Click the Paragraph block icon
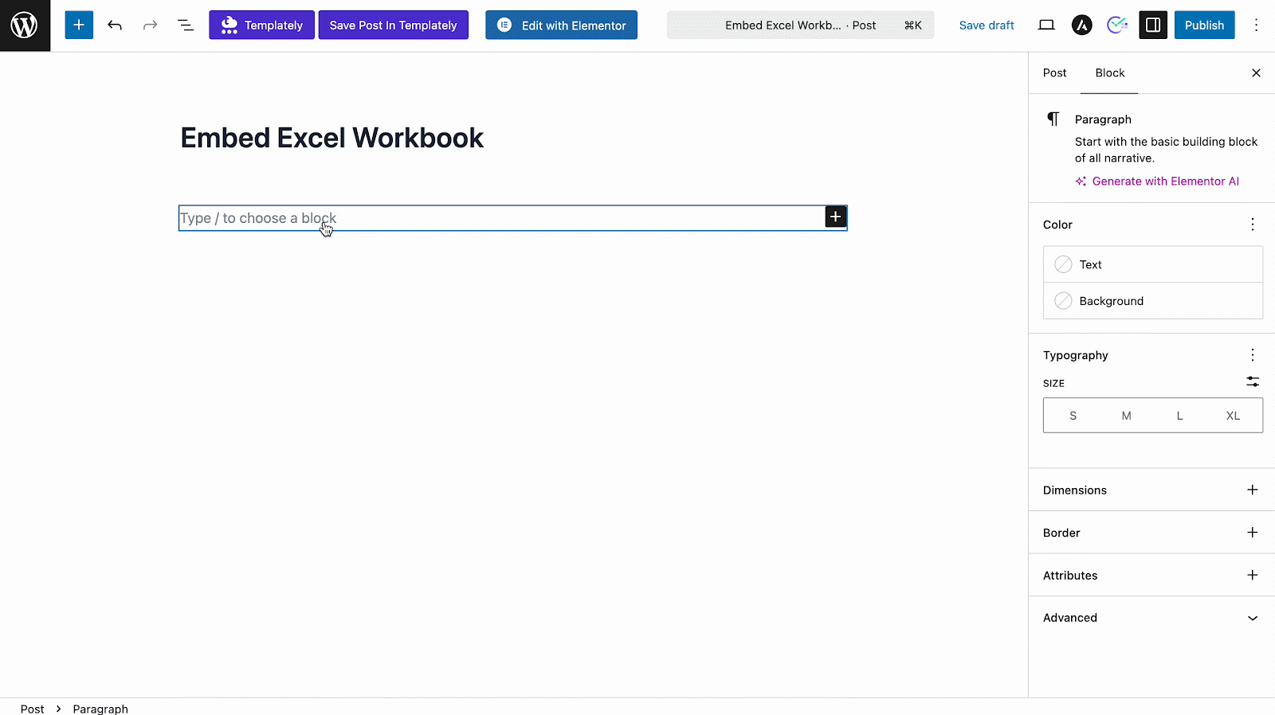 [x=1053, y=119]
